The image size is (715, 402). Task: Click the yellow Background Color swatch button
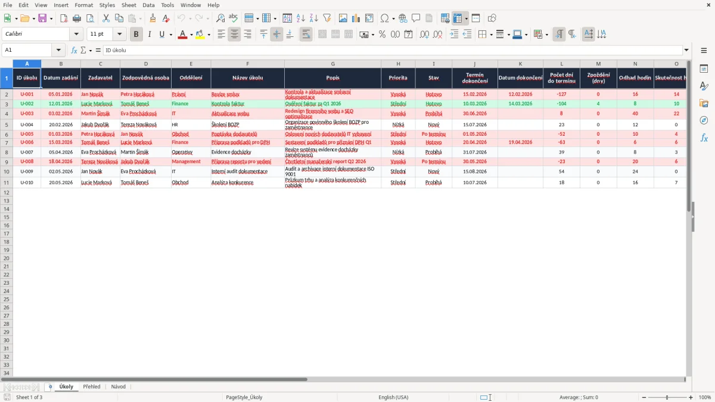pyautogui.click(x=200, y=35)
